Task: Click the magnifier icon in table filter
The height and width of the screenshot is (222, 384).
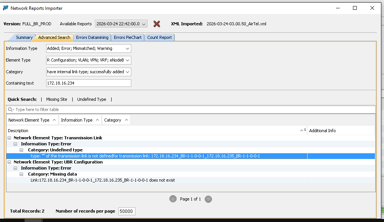Action: (11, 109)
